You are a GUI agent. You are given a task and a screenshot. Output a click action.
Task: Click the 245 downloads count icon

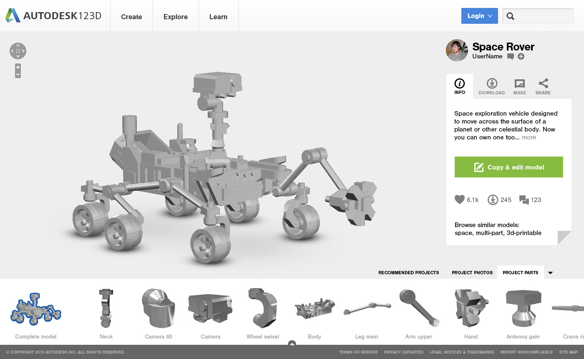(x=493, y=200)
